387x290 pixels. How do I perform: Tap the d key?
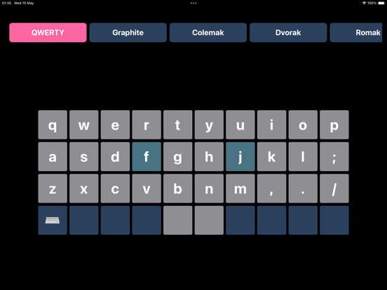[115, 157]
